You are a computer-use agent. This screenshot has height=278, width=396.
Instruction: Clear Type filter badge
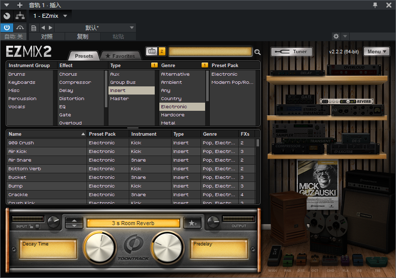click(154, 65)
